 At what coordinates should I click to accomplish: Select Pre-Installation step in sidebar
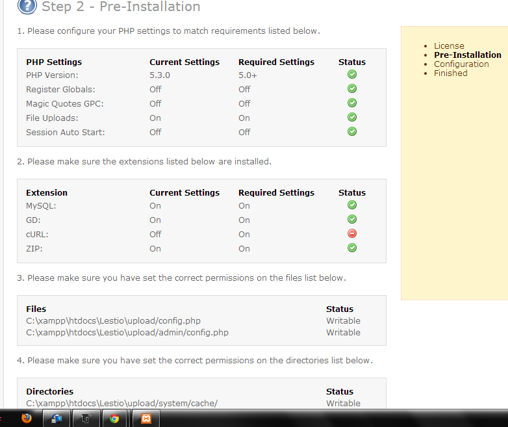point(468,55)
